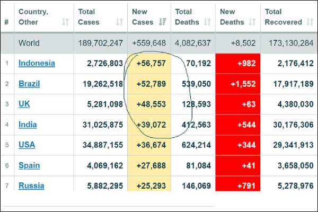Viewport: 318px width, 212px height.
Task: Click the 'Total Recovered' header text
Action: (x=284, y=17)
